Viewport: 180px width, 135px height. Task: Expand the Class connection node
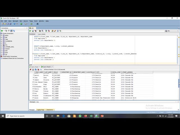1,39
